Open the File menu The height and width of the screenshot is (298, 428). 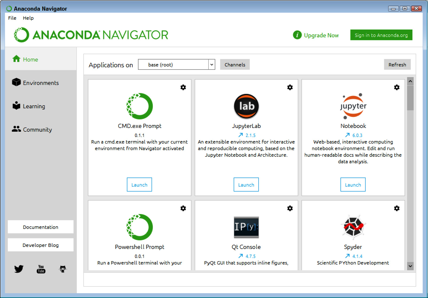click(12, 18)
